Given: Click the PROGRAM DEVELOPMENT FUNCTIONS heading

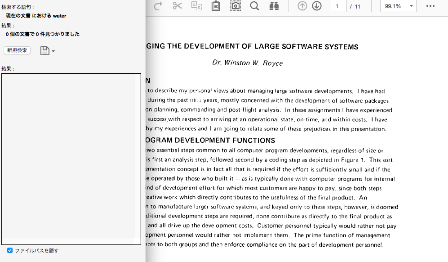Looking at the screenshot, I should [210, 140].
